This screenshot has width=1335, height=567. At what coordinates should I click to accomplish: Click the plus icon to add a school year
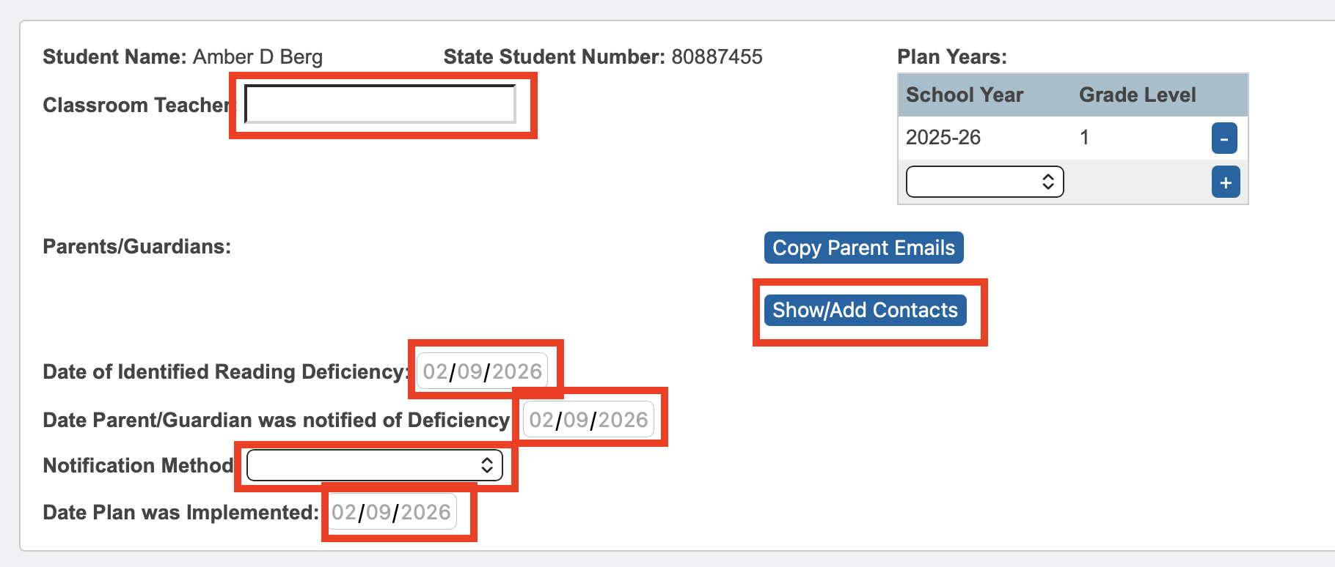pyautogui.click(x=1225, y=182)
